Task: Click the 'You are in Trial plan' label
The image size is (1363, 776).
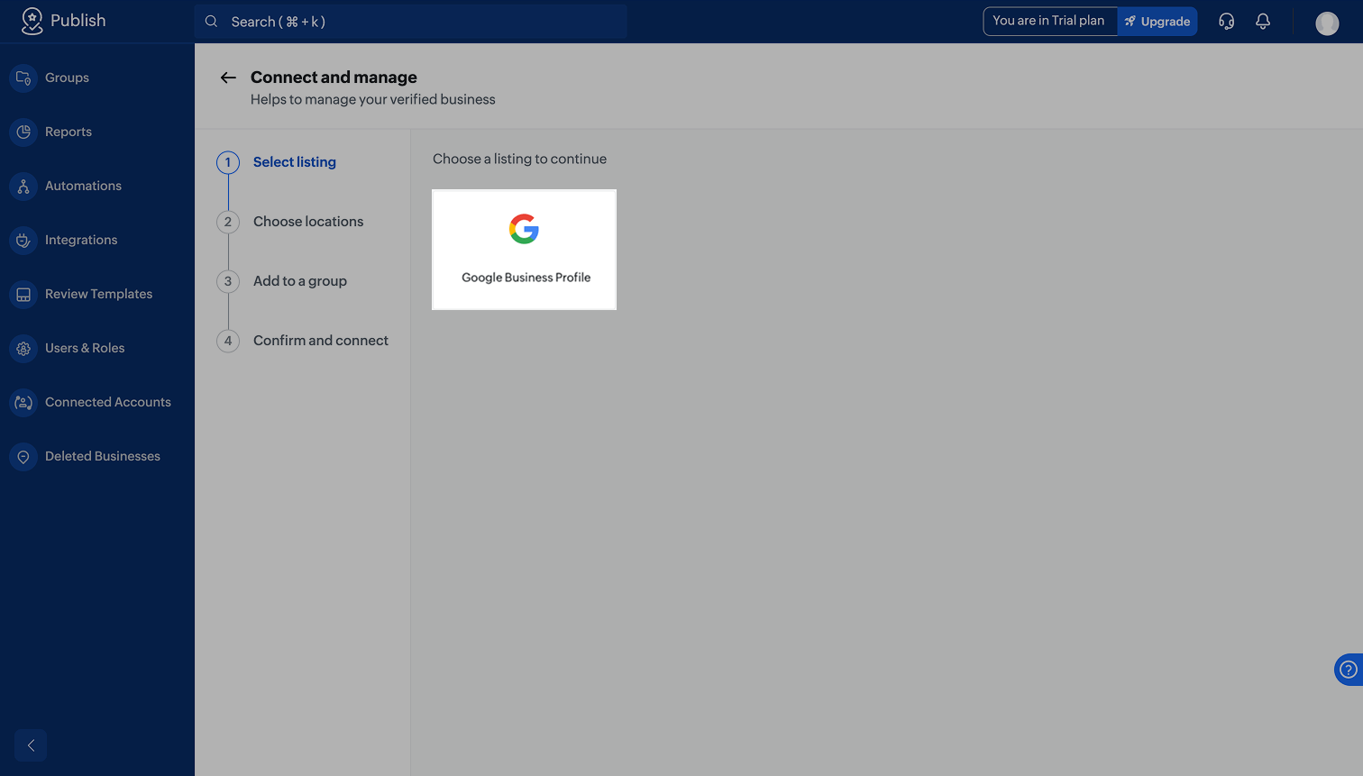Action: coord(1048,21)
